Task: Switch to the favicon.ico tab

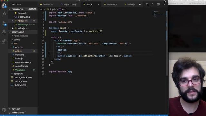Action: click(x=46, y=5)
